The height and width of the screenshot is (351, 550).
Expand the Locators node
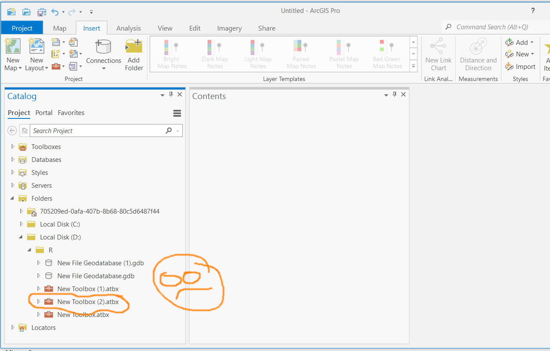click(x=12, y=328)
